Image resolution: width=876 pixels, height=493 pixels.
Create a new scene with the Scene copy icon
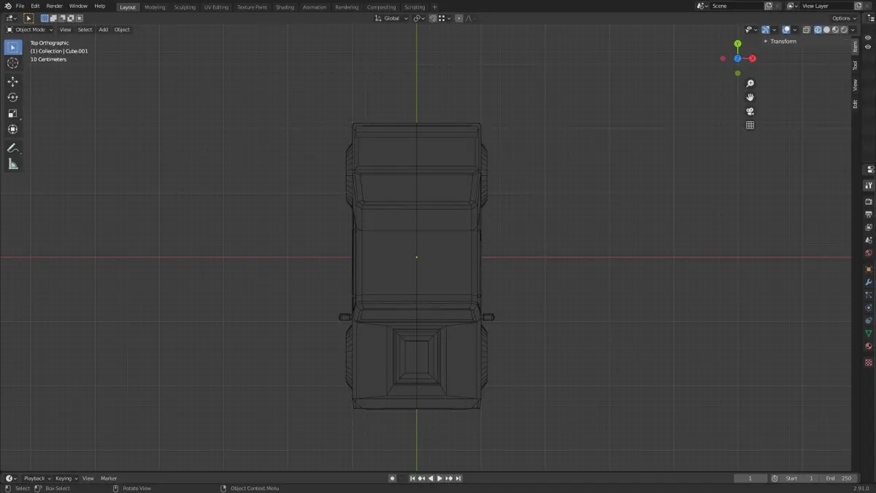[x=768, y=6]
